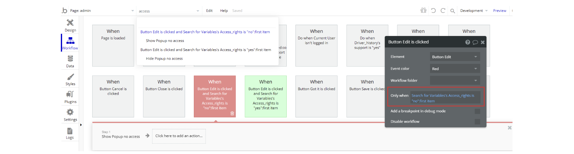
Task: Open the Settings gear in sidebar
Action: coord(70,115)
